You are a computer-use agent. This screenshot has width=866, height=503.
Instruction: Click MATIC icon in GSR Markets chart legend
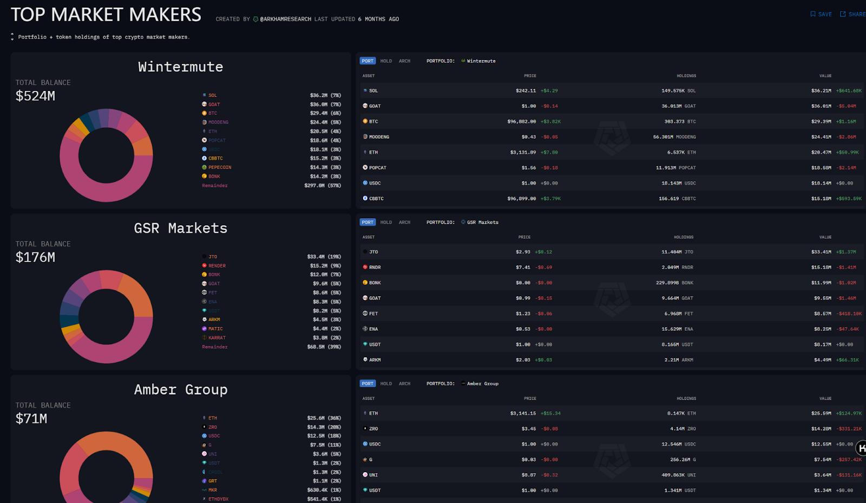pyautogui.click(x=204, y=329)
